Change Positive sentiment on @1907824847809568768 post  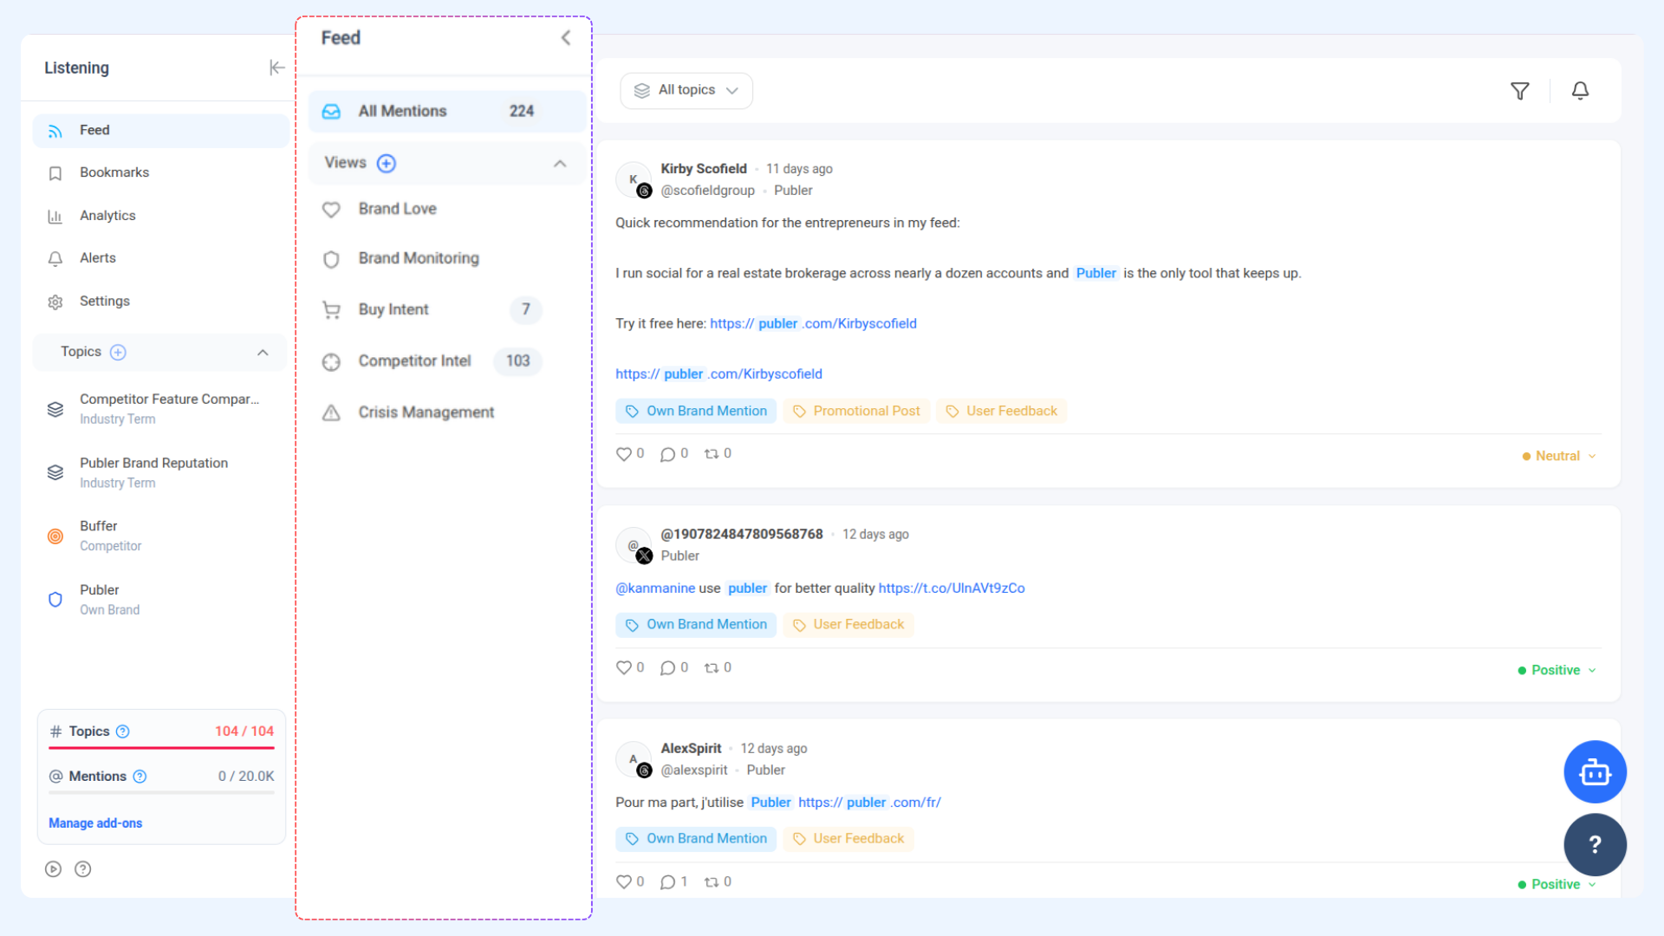pos(1557,670)
